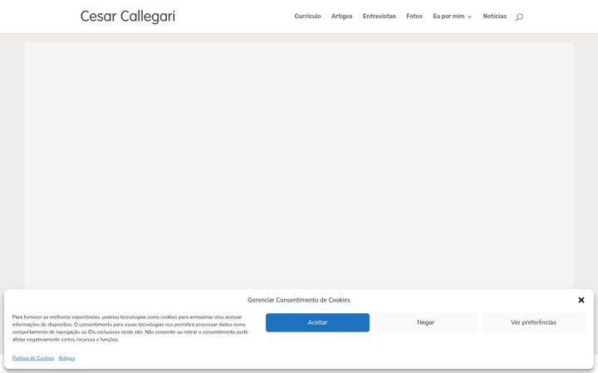Select Fotos in the navigation bar
The height and width of the screenshot is (373, 598).
tap(414, 17)
